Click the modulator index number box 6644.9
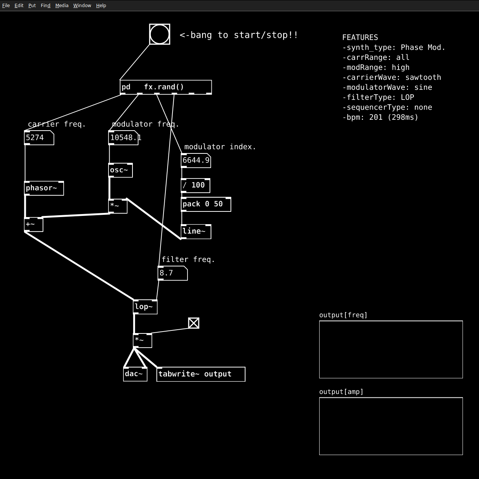 tap(196, 161)
